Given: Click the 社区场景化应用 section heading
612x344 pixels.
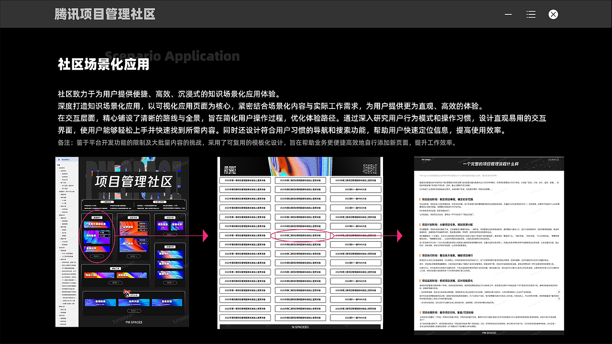Looking at the screenshot, I should 104,64.
